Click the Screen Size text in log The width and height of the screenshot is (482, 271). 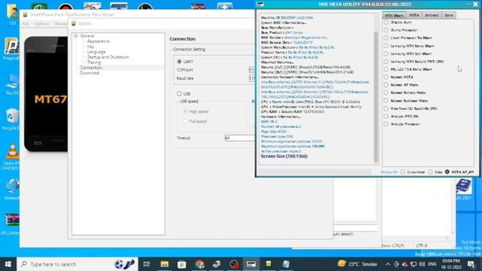pyautogui.click(x=284, y=156)
